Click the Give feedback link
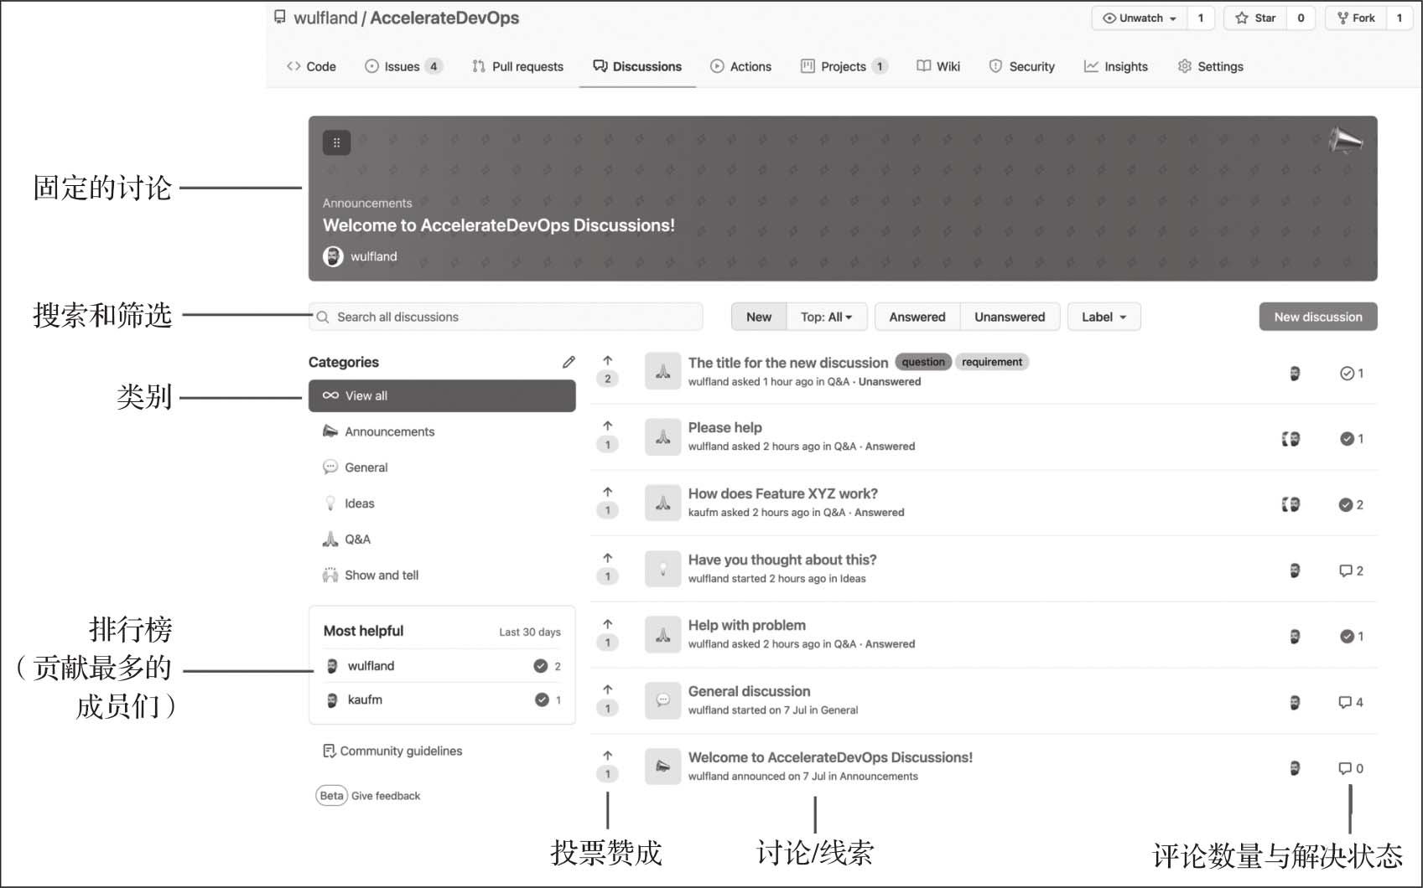The image size is (1423, 888). click(386, 796)
